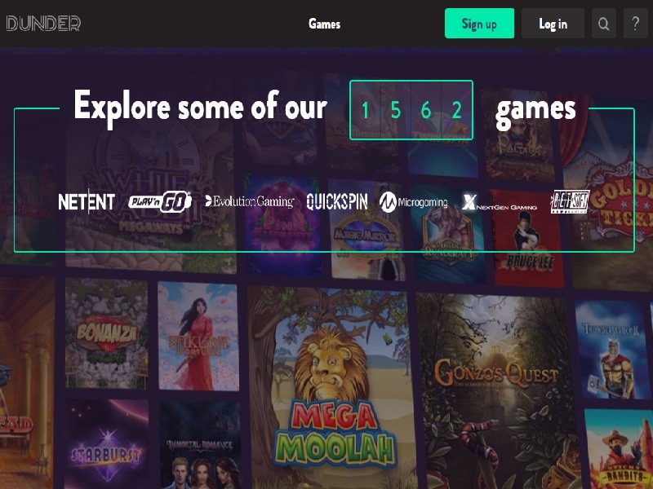
Task: Open the Immortal Romance game tile
Action: (200, 446)
